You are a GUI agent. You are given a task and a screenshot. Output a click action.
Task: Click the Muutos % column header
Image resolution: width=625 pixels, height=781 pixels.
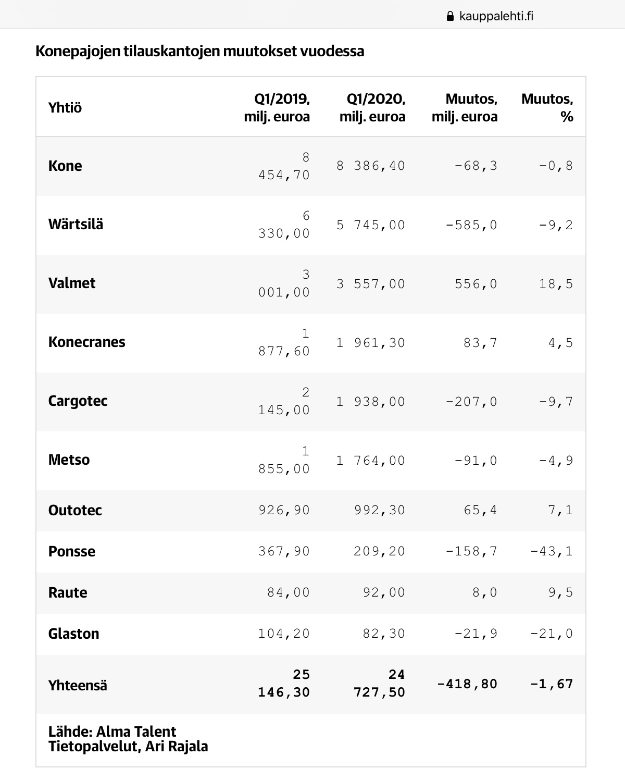(x=547, y=108)
